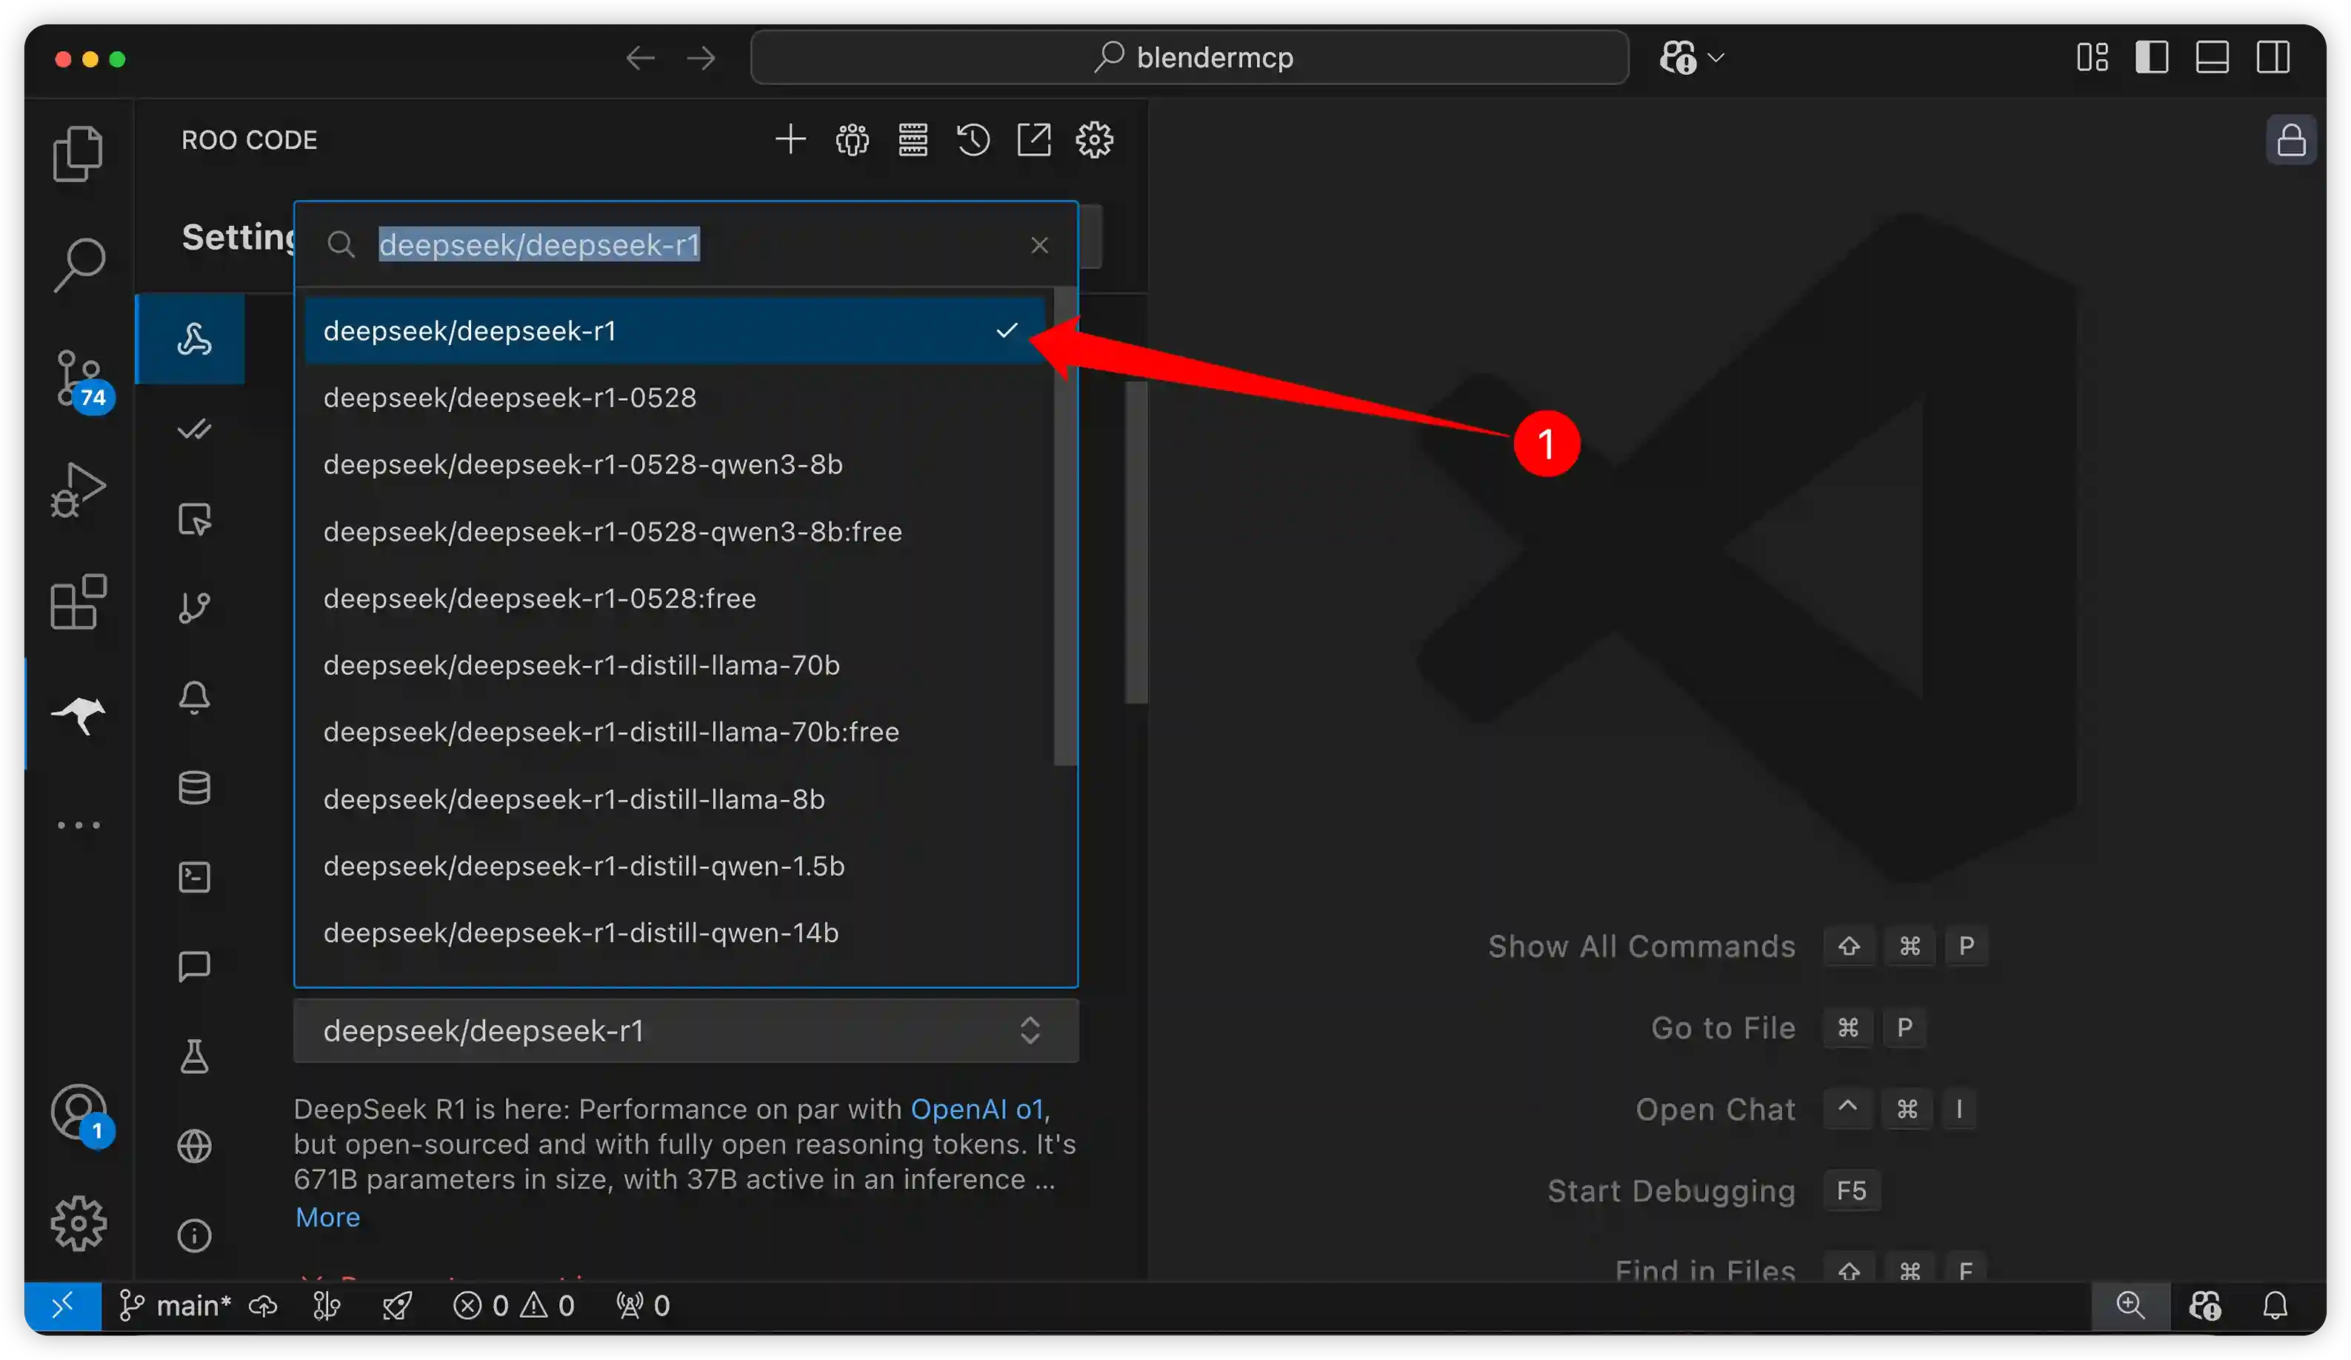
Task: Open the MCP servers panel icon
Action: click(x=913, y=139)
